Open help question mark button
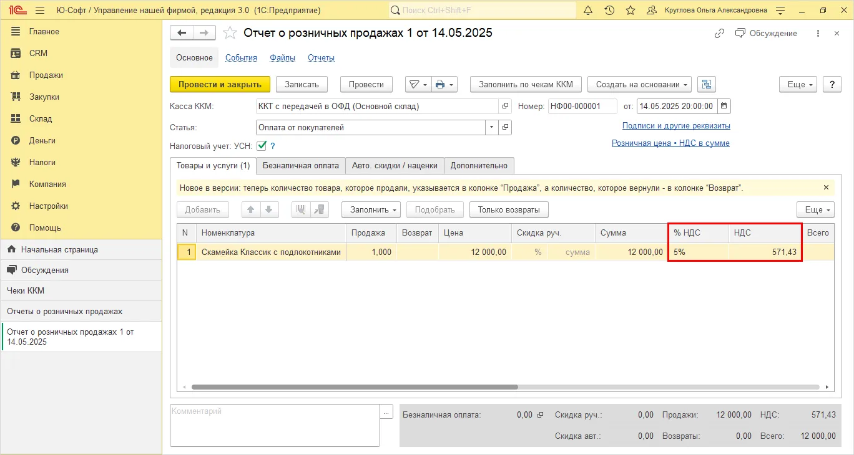 tap(832, 84)
